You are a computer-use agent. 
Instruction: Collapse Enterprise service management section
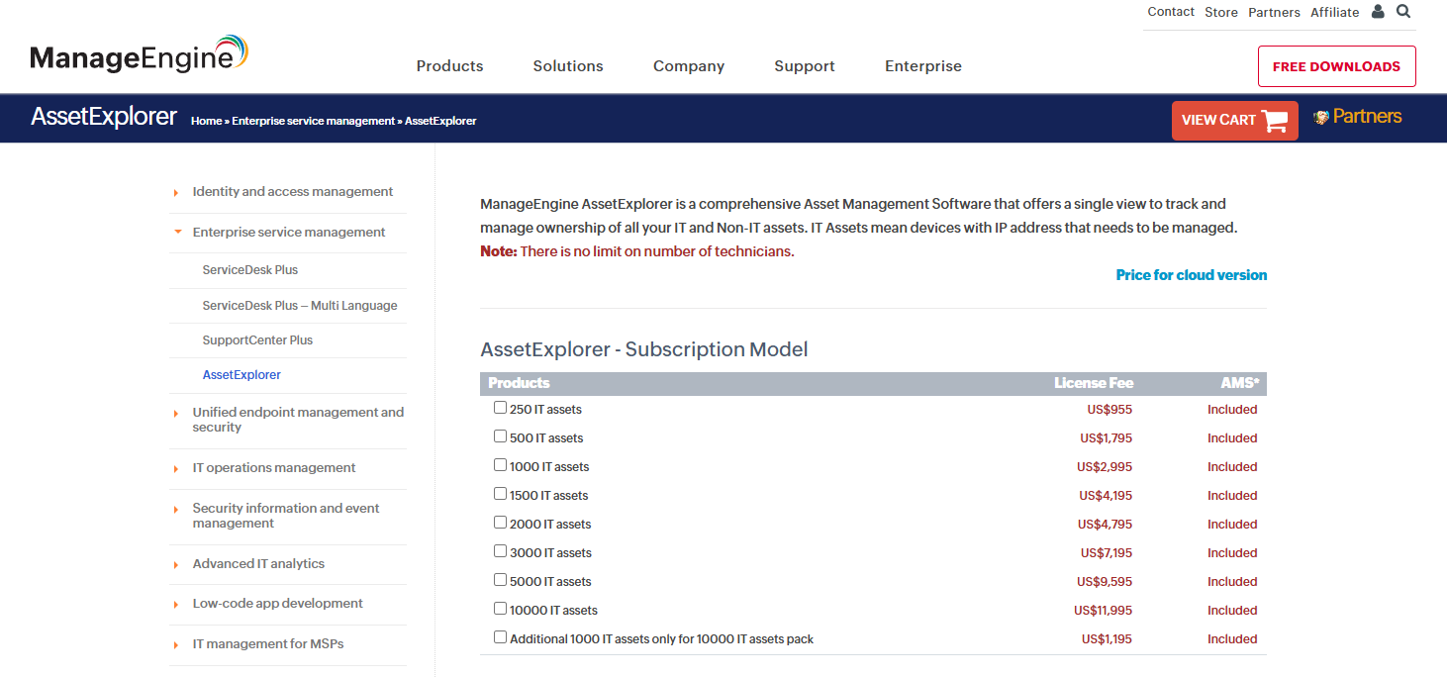point(177,233)
